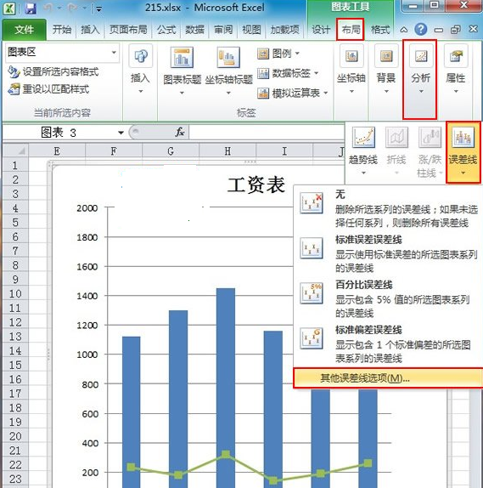The width and height of the screenshot is (483, 488).
Task: Expand the 数据标签 dropdown arrow
Action: pyautogui.click(x=316, y=73)
